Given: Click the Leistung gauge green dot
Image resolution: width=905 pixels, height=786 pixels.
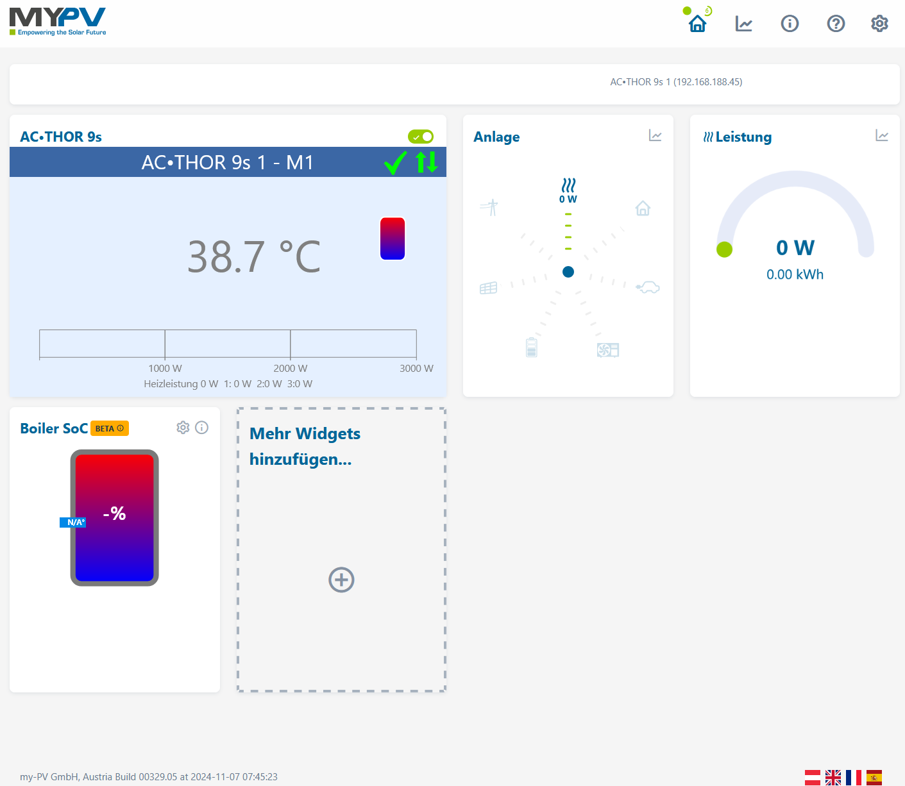Looking at the screenshot, I should point(725,249).
